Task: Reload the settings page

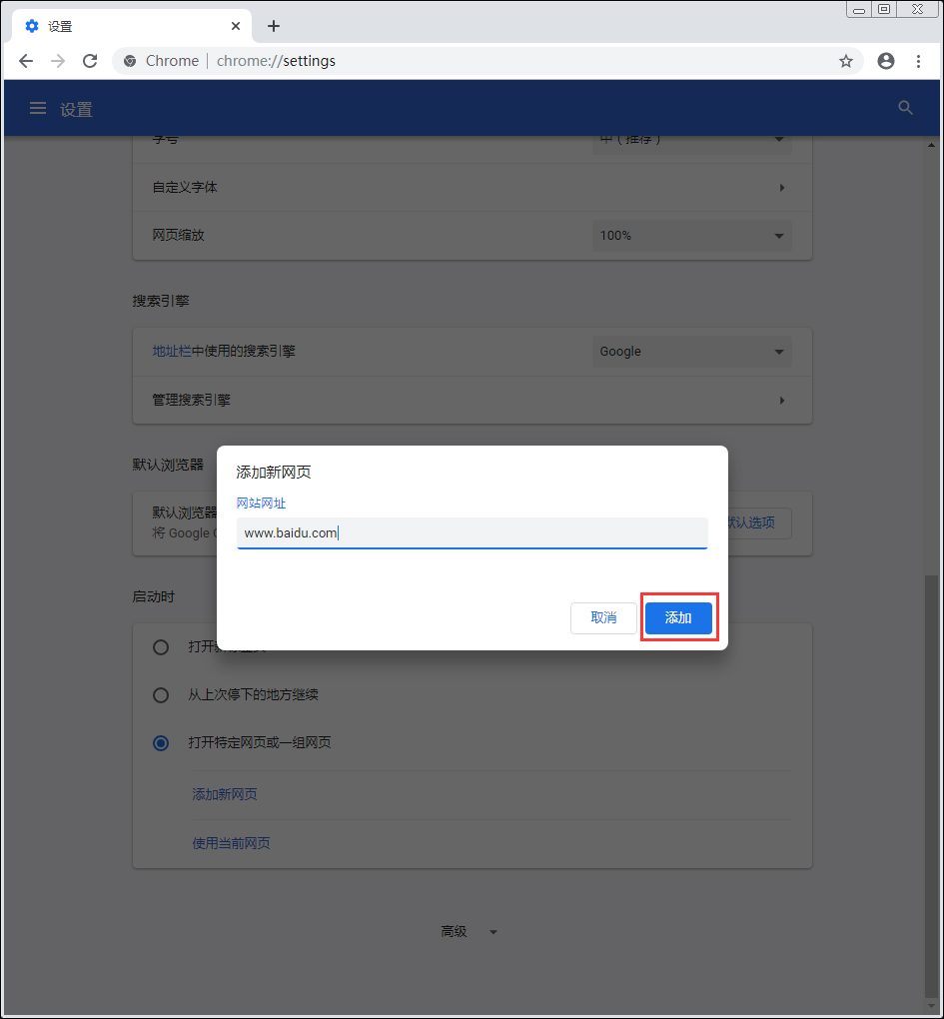Action: tap(90, 61)
